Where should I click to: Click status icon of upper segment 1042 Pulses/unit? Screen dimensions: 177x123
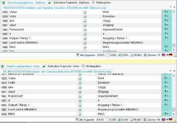coord(85,29)
